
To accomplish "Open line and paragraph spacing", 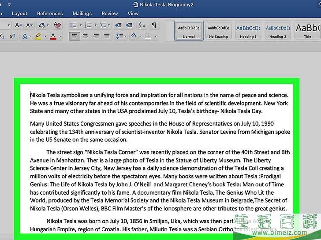I will click(x=119, y=37).
